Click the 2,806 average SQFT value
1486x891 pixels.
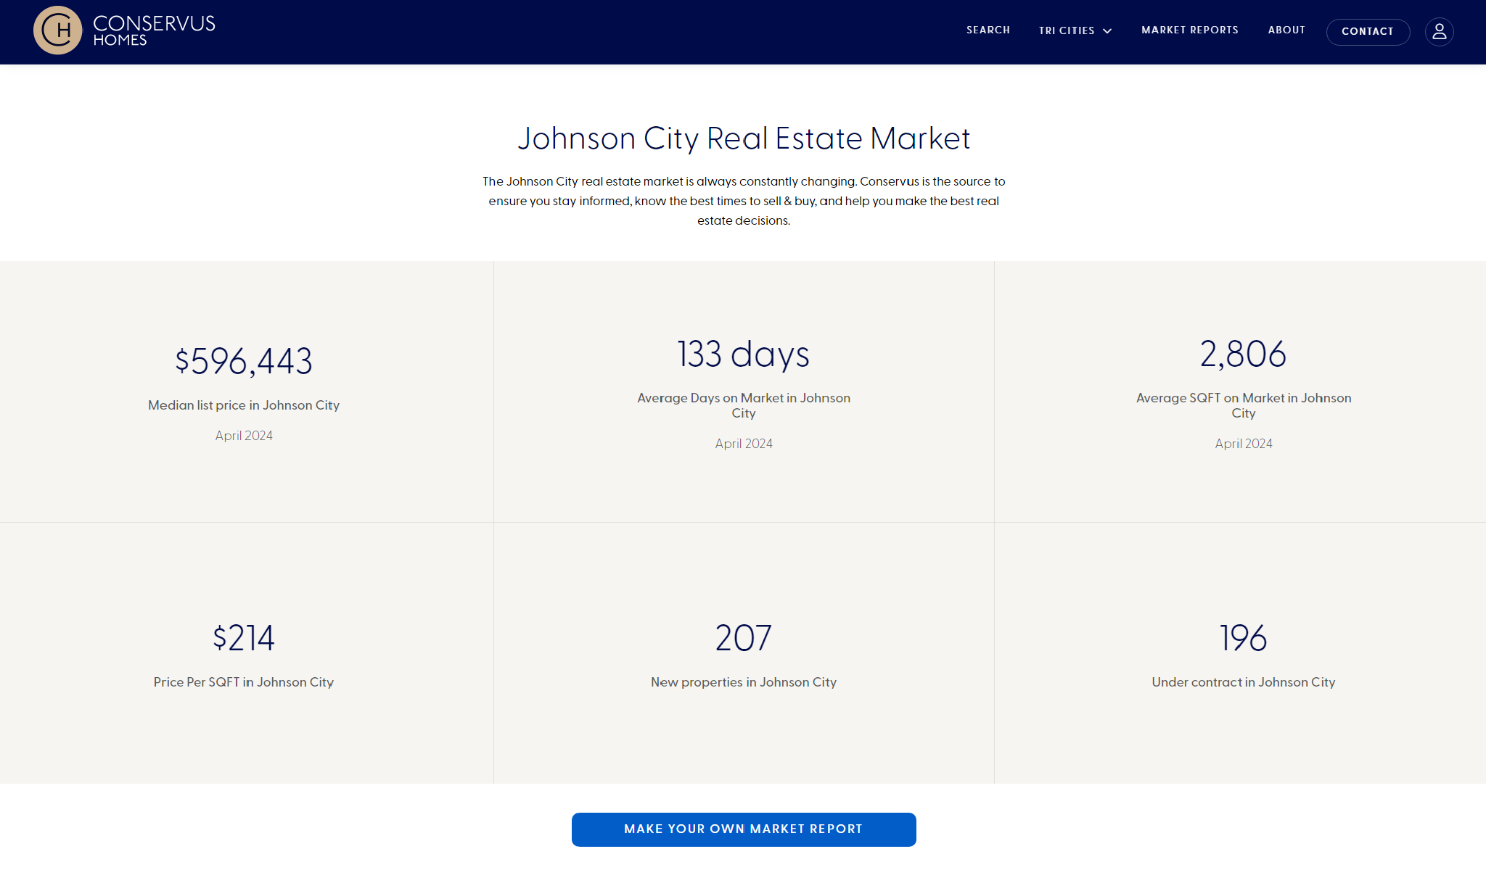pyautogui.click(x=1243, y=354)
